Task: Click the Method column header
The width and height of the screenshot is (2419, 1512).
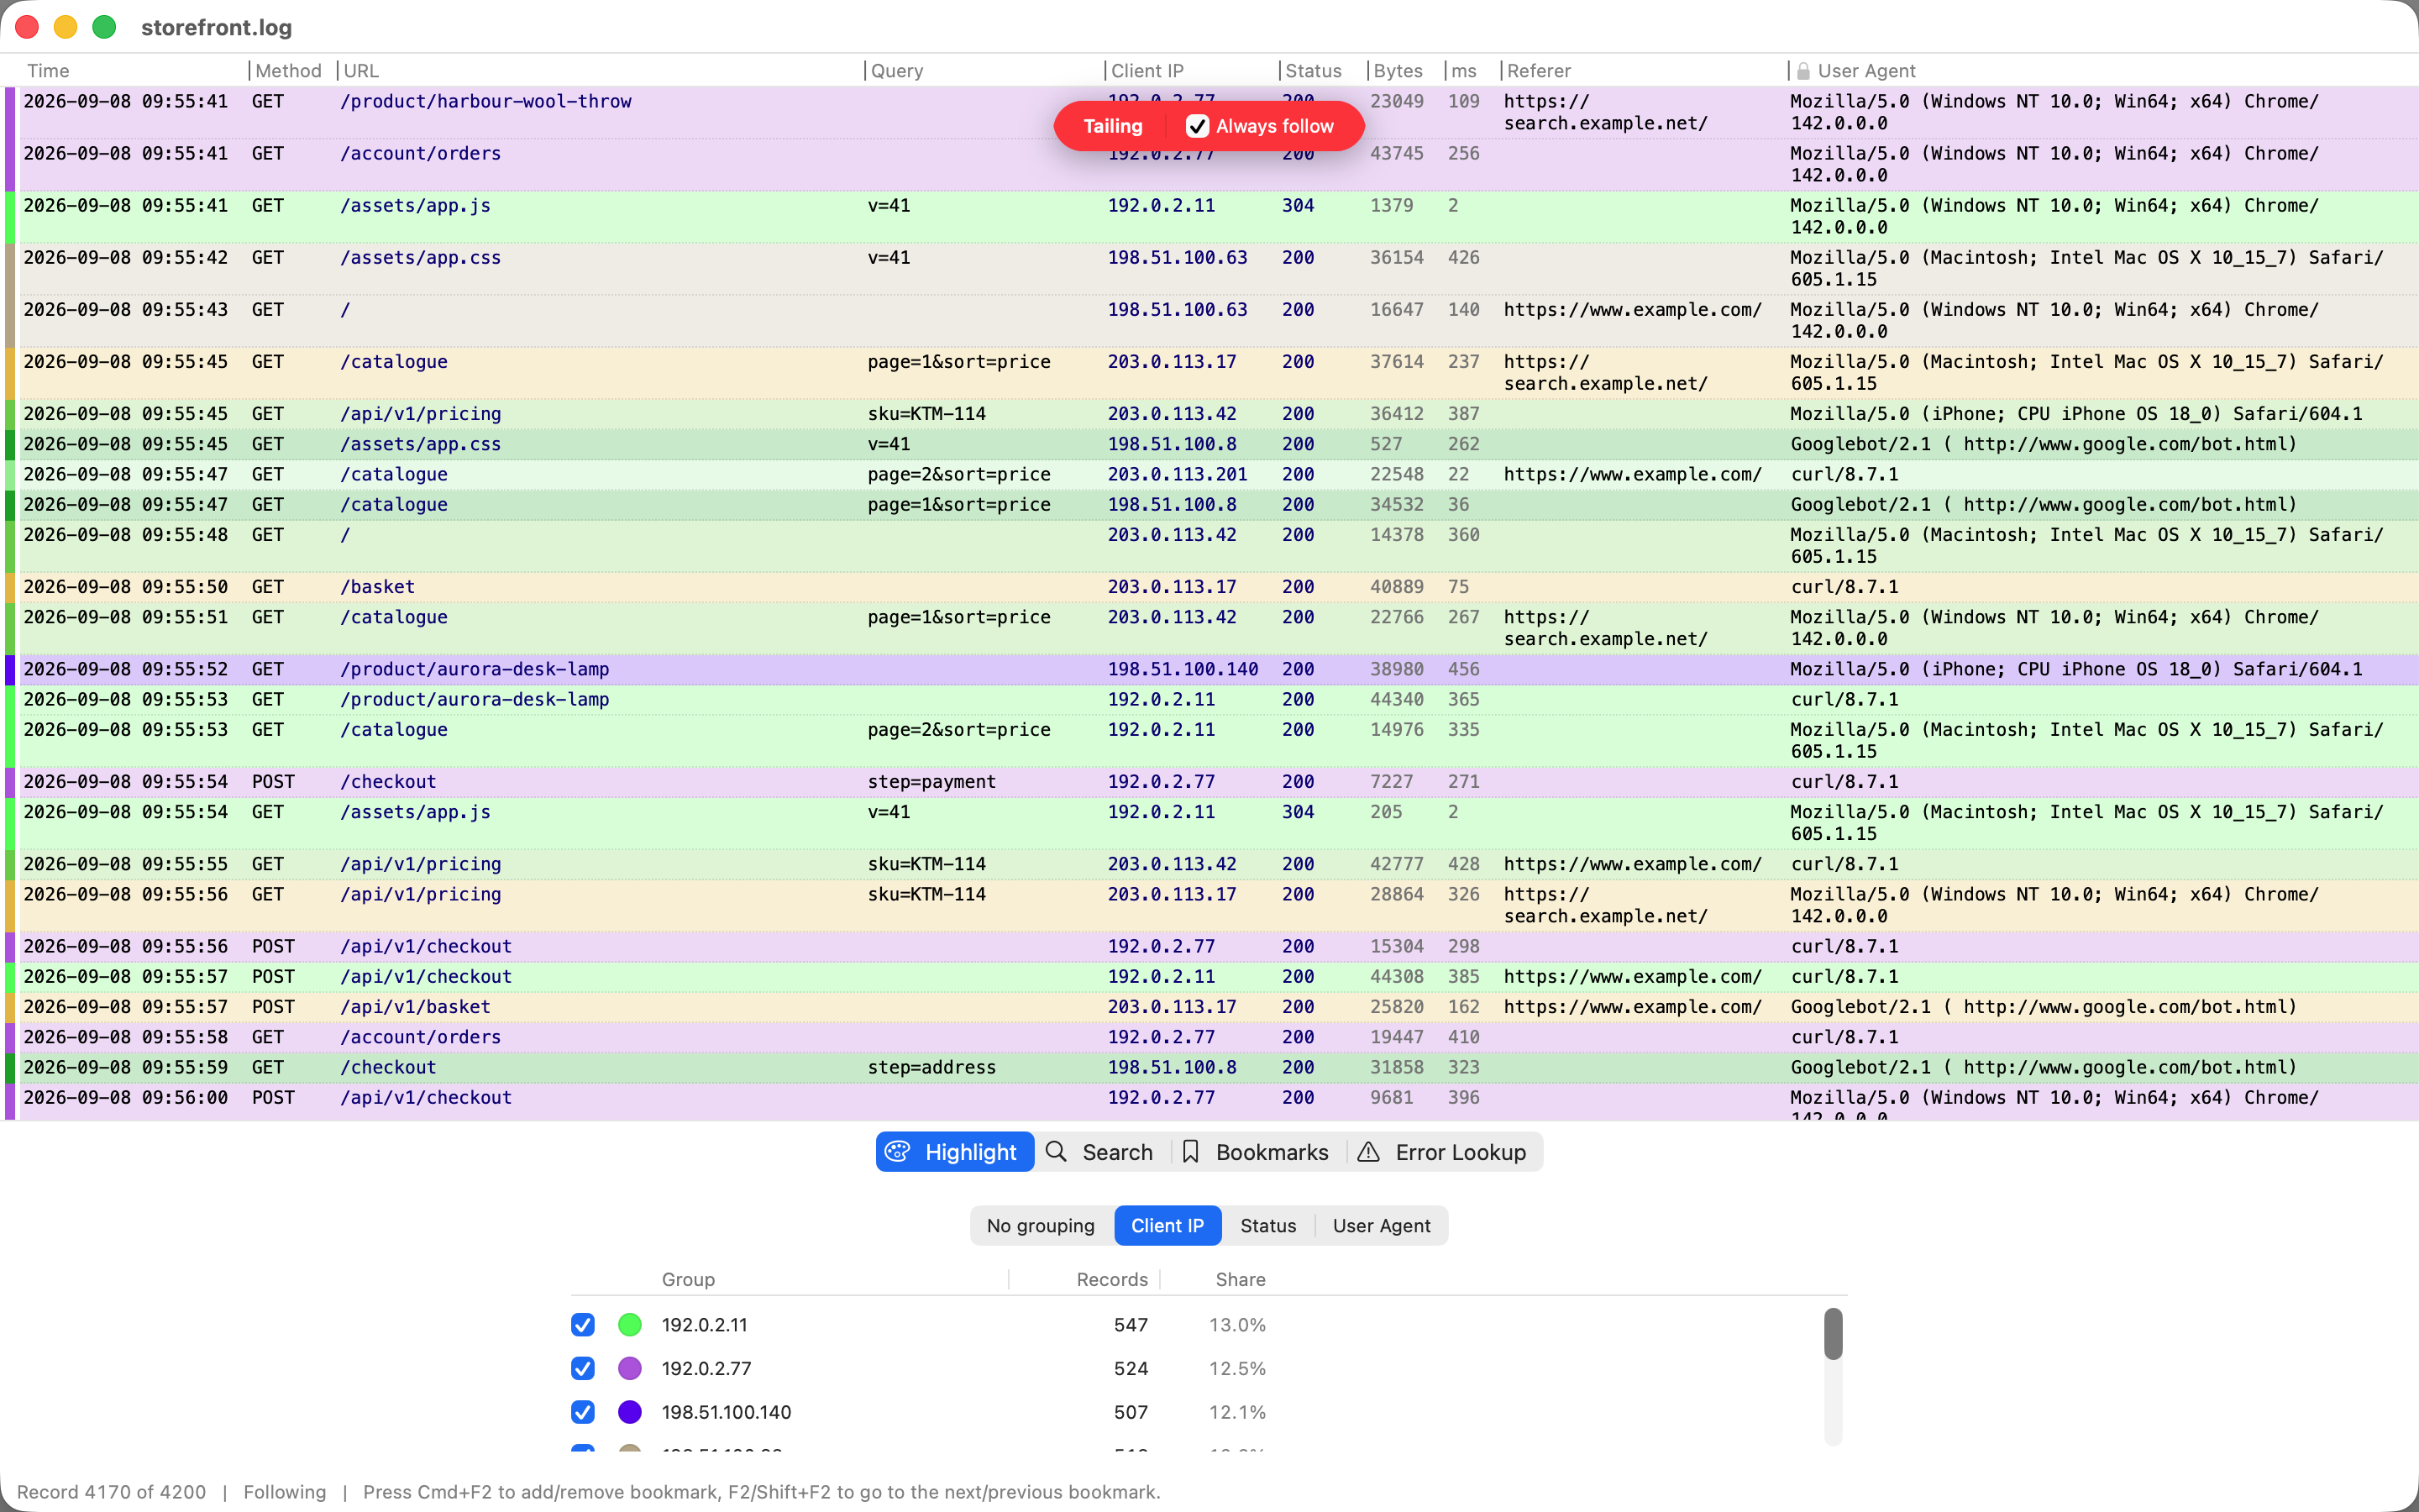Action: [x=288, y=71]
